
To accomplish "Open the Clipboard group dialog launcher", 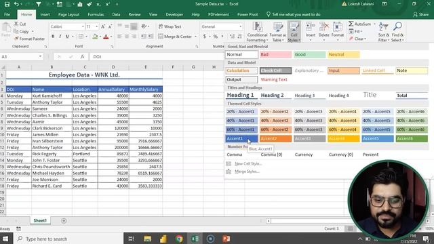I will (x=45, y=47).
